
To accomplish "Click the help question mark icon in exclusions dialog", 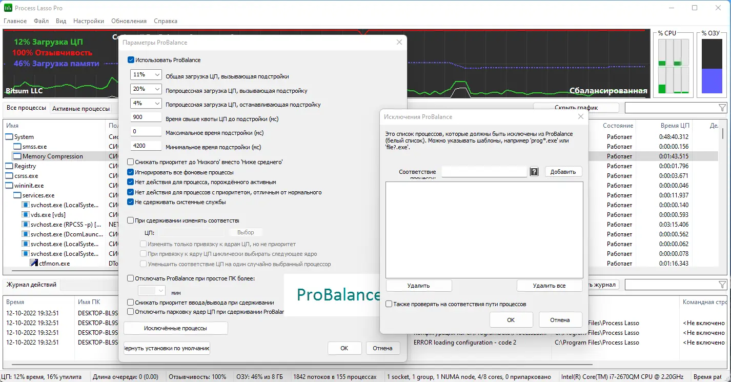I will (x=534, y=172).
